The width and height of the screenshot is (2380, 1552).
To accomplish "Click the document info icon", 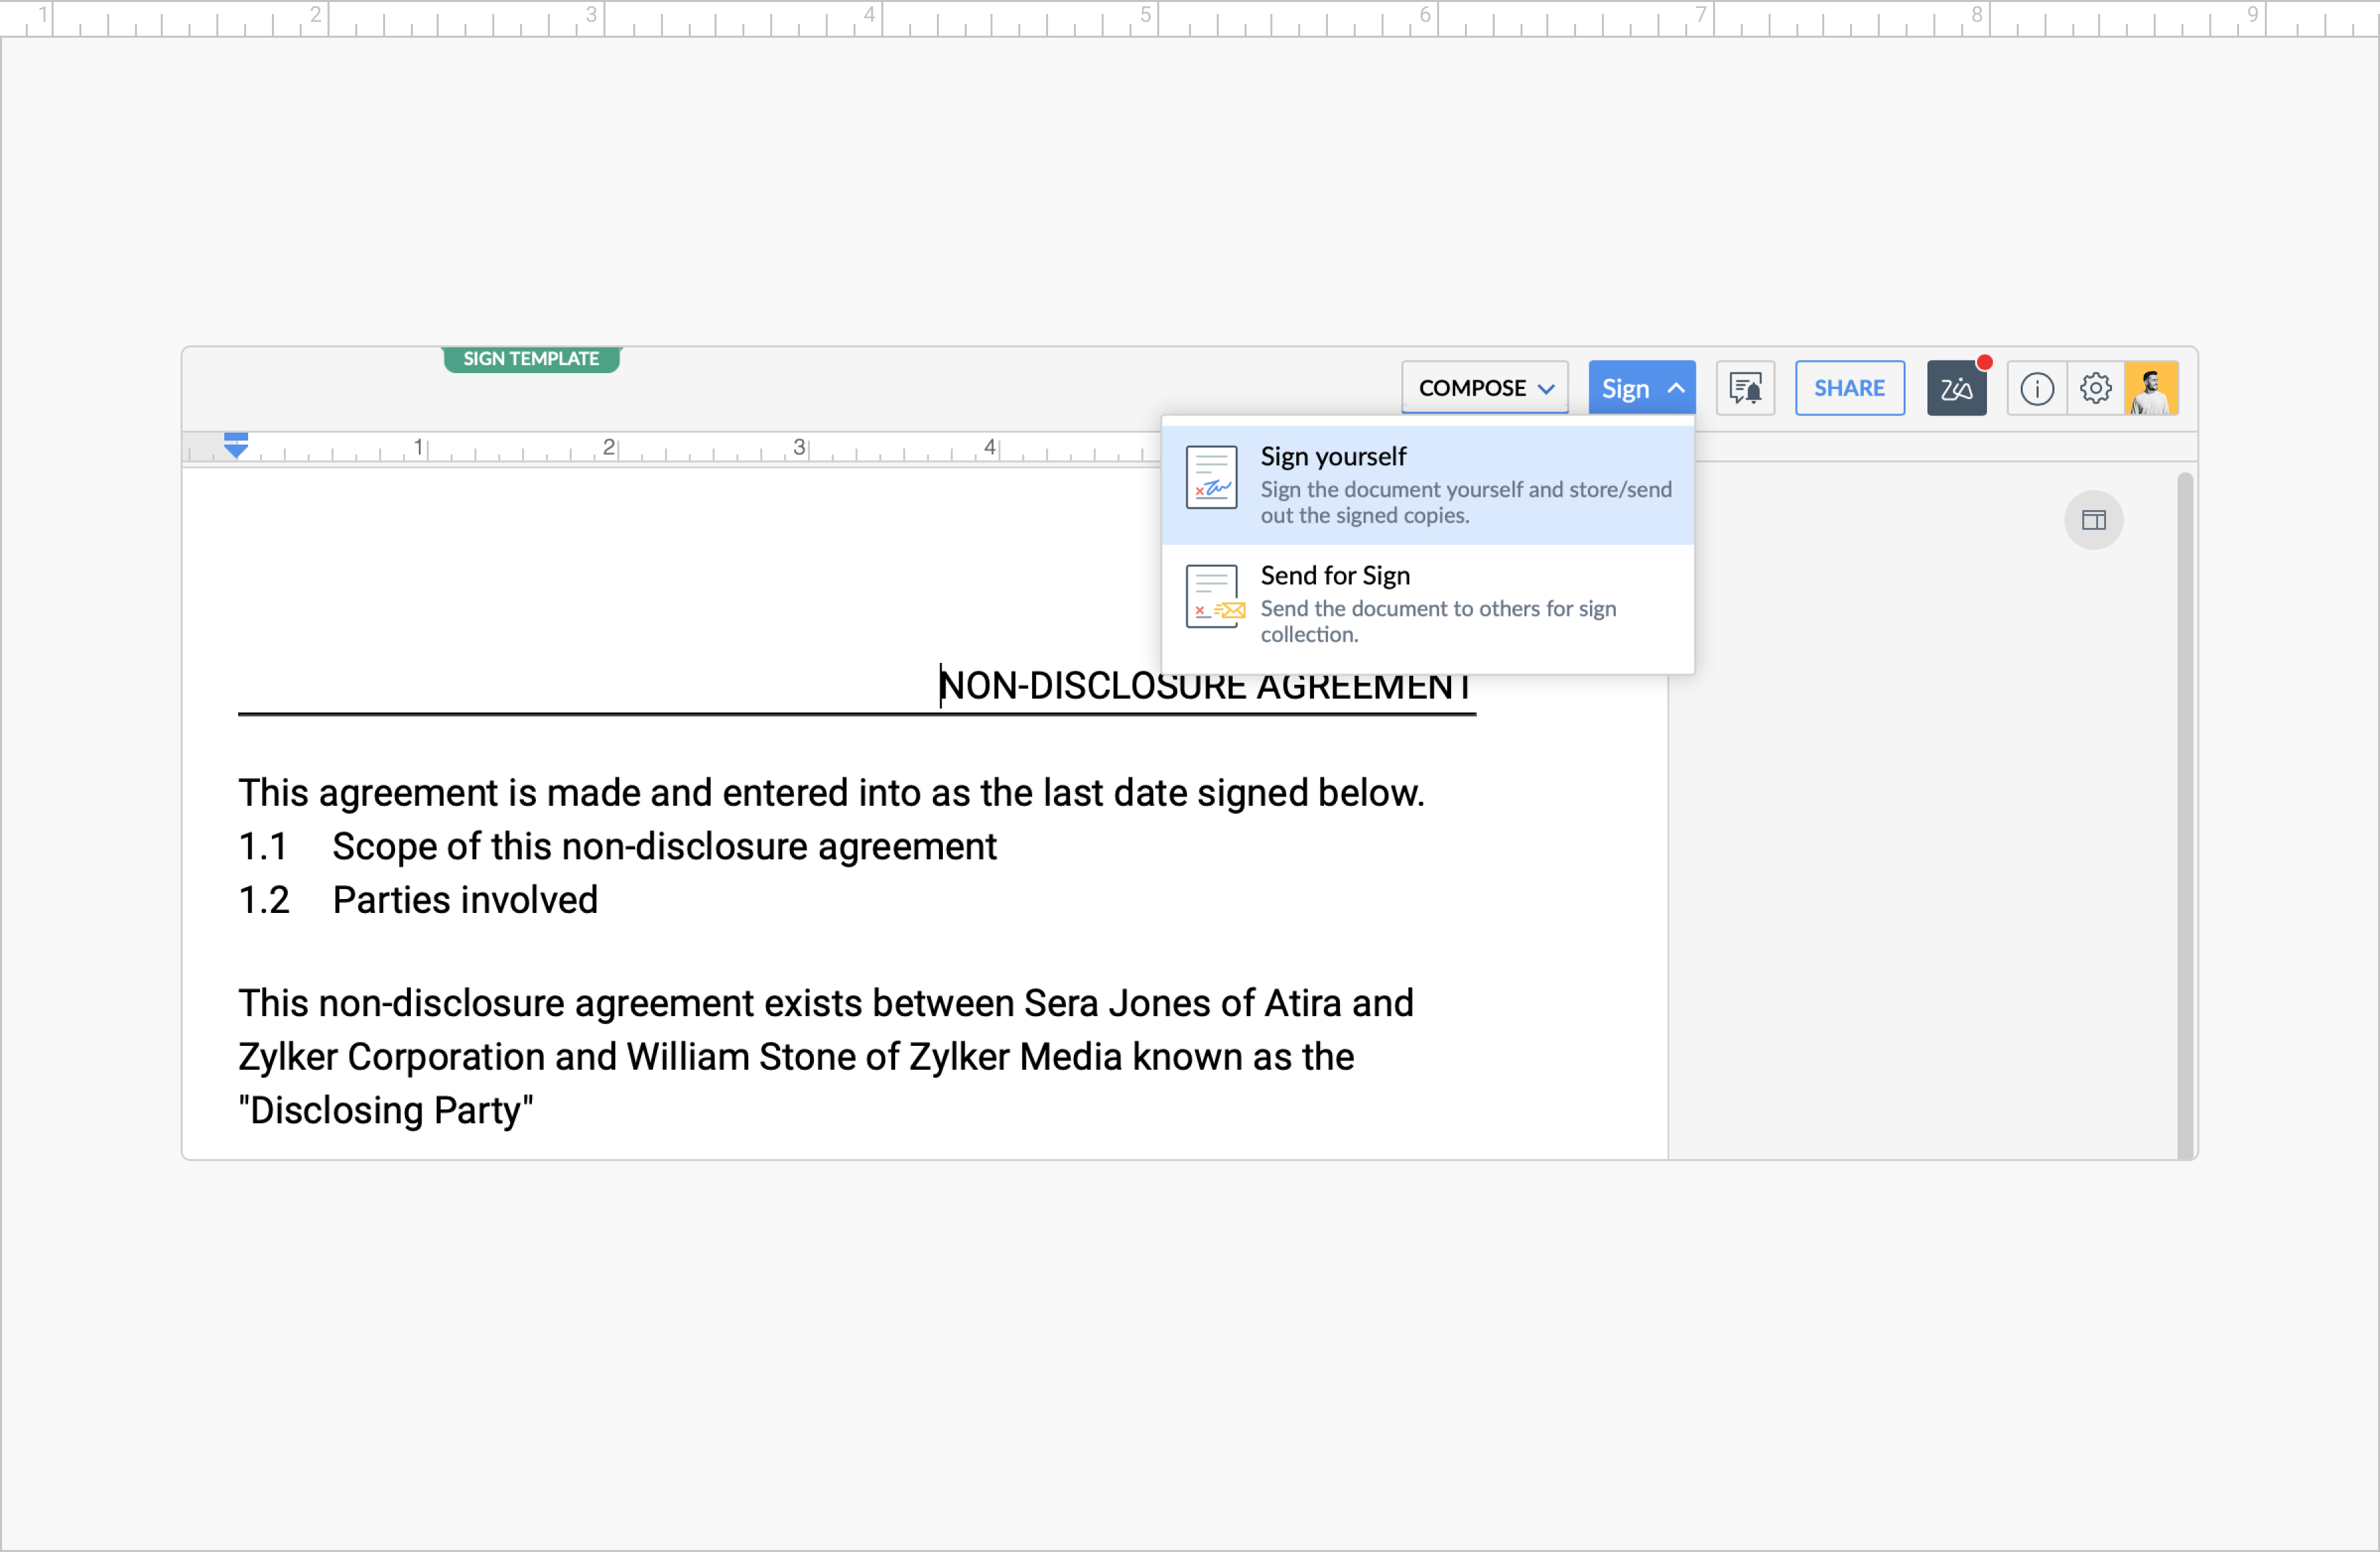I will pyautogui.click(x=2036, y=388).
